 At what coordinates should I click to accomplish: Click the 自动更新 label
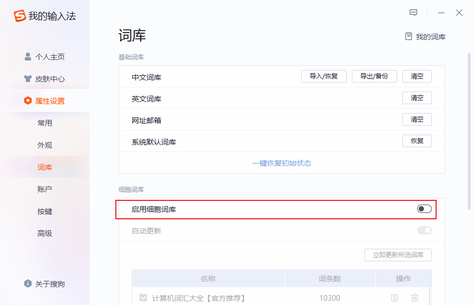(x=146, y=231)
